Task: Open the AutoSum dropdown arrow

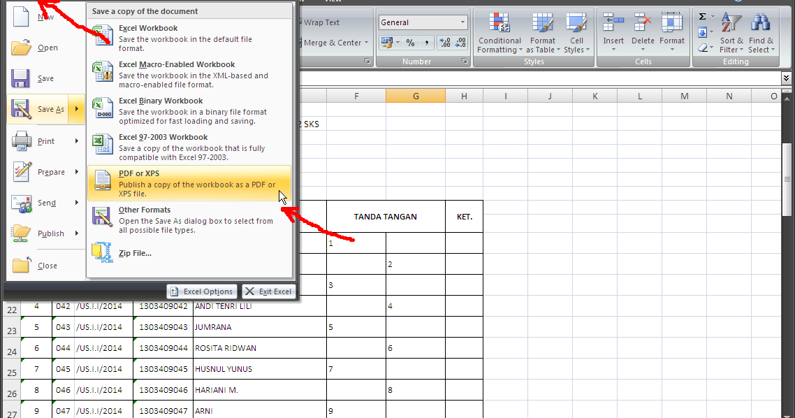Action: pyautogui.click(x=713, y=17)
